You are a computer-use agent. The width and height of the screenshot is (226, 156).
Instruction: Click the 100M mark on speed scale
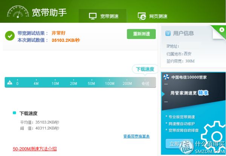[x=110, y=84]
